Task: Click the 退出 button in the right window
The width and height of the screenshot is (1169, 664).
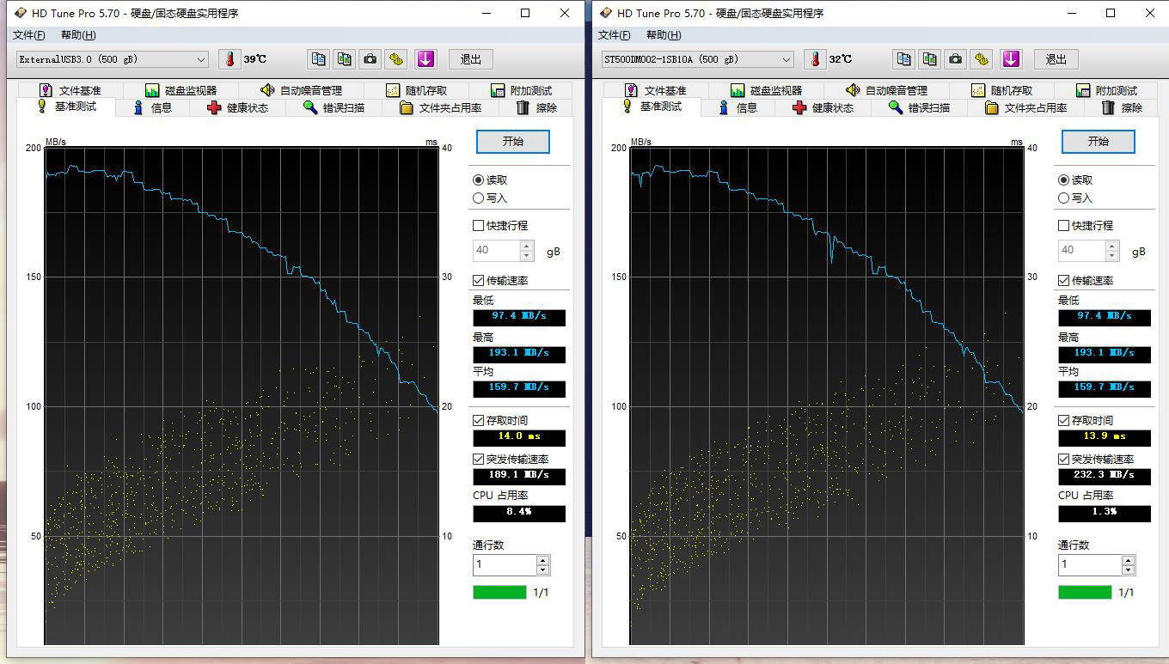Action: 1056,59
